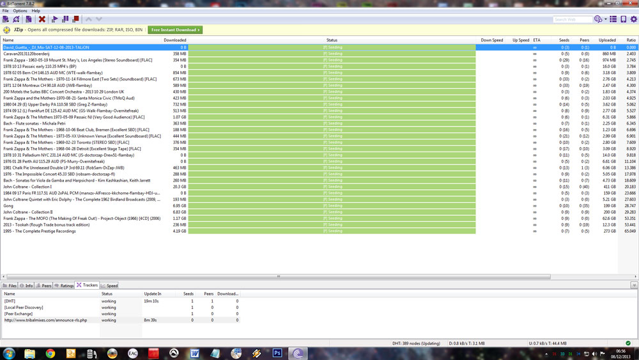Select the [Peer Exchange] tracker row

click(x=121, y=314)
